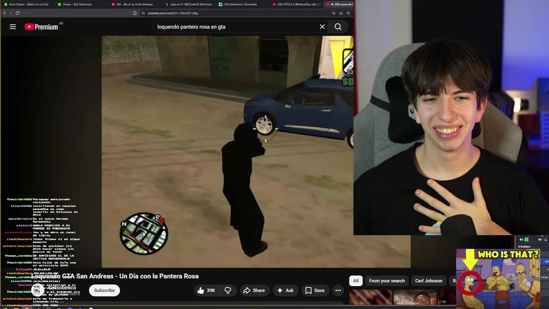Viewport: 549px width, 309px height.
Task: Open the Ask AI button
Action: pos(285,291)
